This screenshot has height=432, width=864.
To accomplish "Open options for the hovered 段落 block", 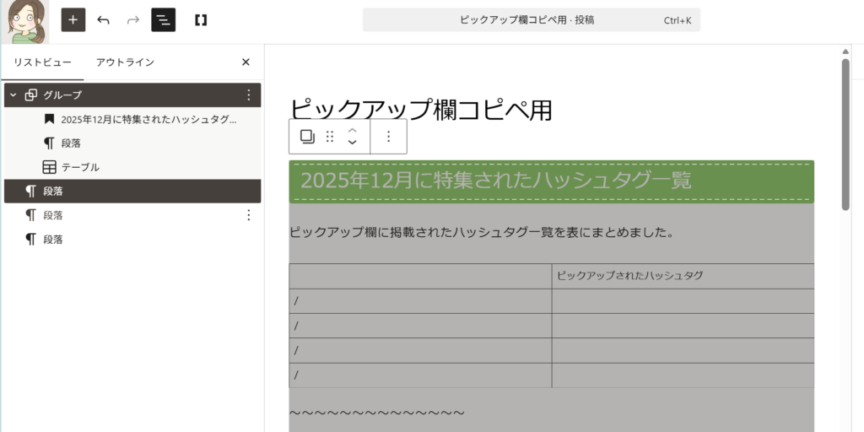I will 248,215.
